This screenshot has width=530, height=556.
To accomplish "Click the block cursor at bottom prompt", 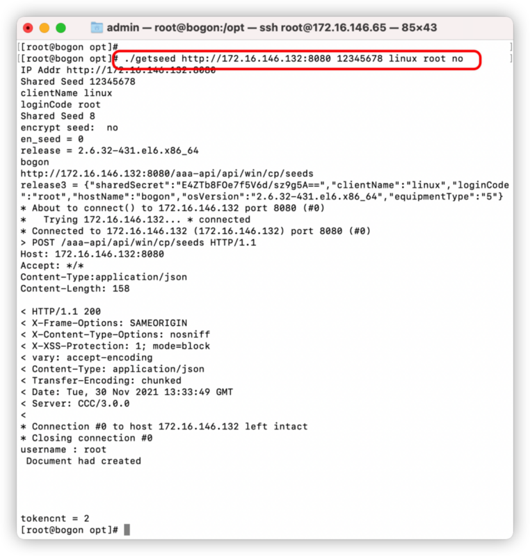I will [127, 530].
